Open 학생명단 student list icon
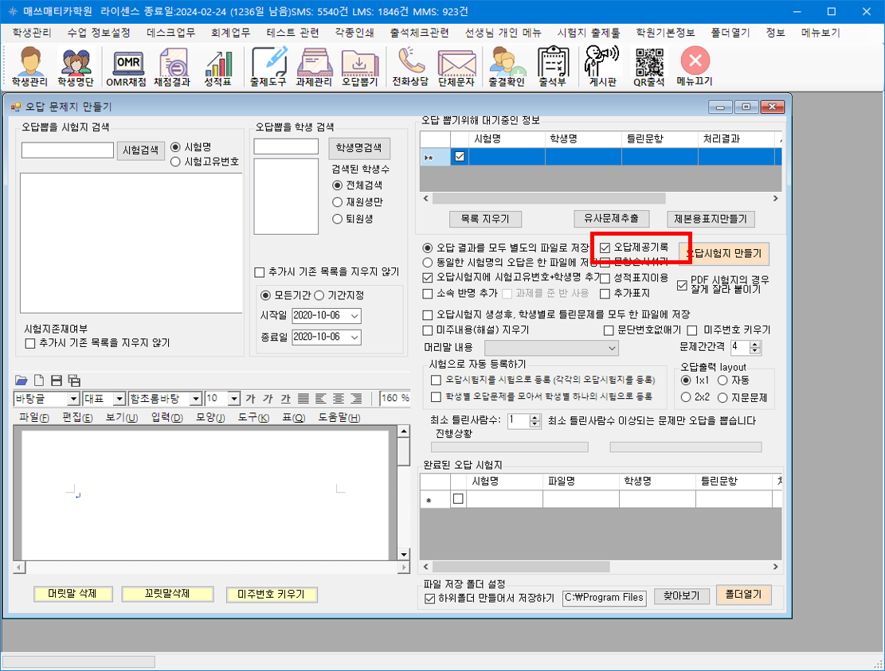 (x=76, y=67)
